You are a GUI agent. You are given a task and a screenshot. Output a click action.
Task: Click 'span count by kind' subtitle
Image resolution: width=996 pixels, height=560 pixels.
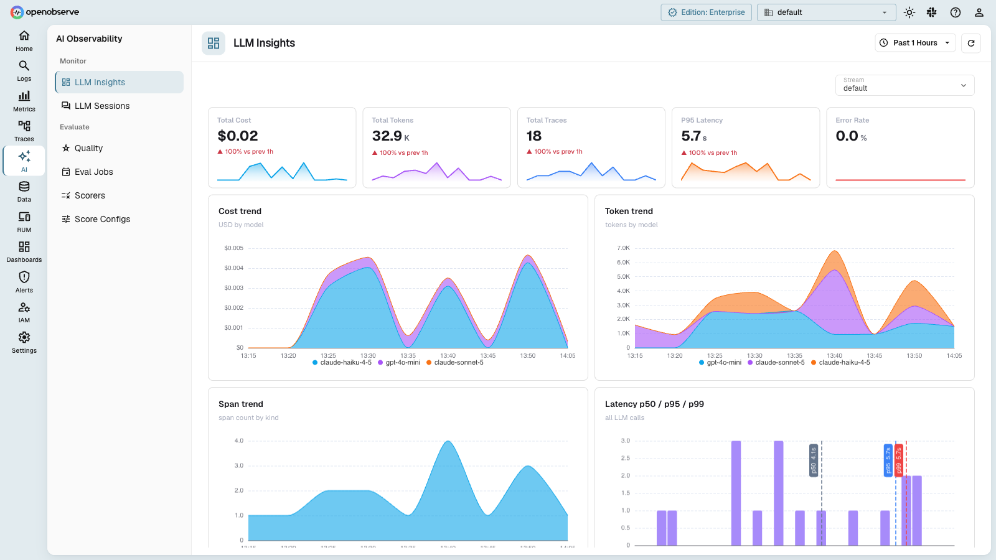pos(248,418)
